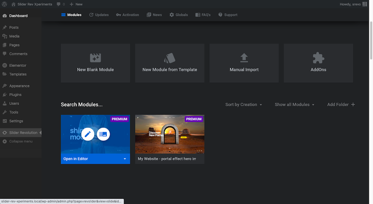Viewport: 373px width, 204px height.
Task: Click the Tools wrench icon
Action: 4,112
